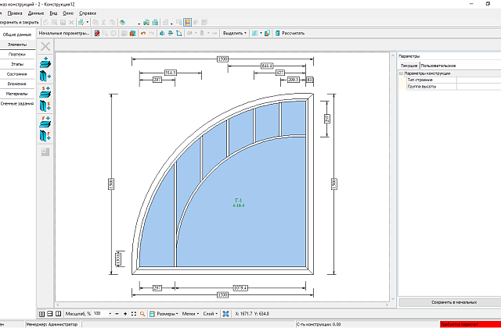Click the orange toolbox icon
501x328 pixels.
(132, 33)
